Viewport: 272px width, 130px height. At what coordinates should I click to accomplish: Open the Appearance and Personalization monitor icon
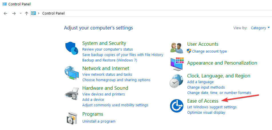coord(177,64)
